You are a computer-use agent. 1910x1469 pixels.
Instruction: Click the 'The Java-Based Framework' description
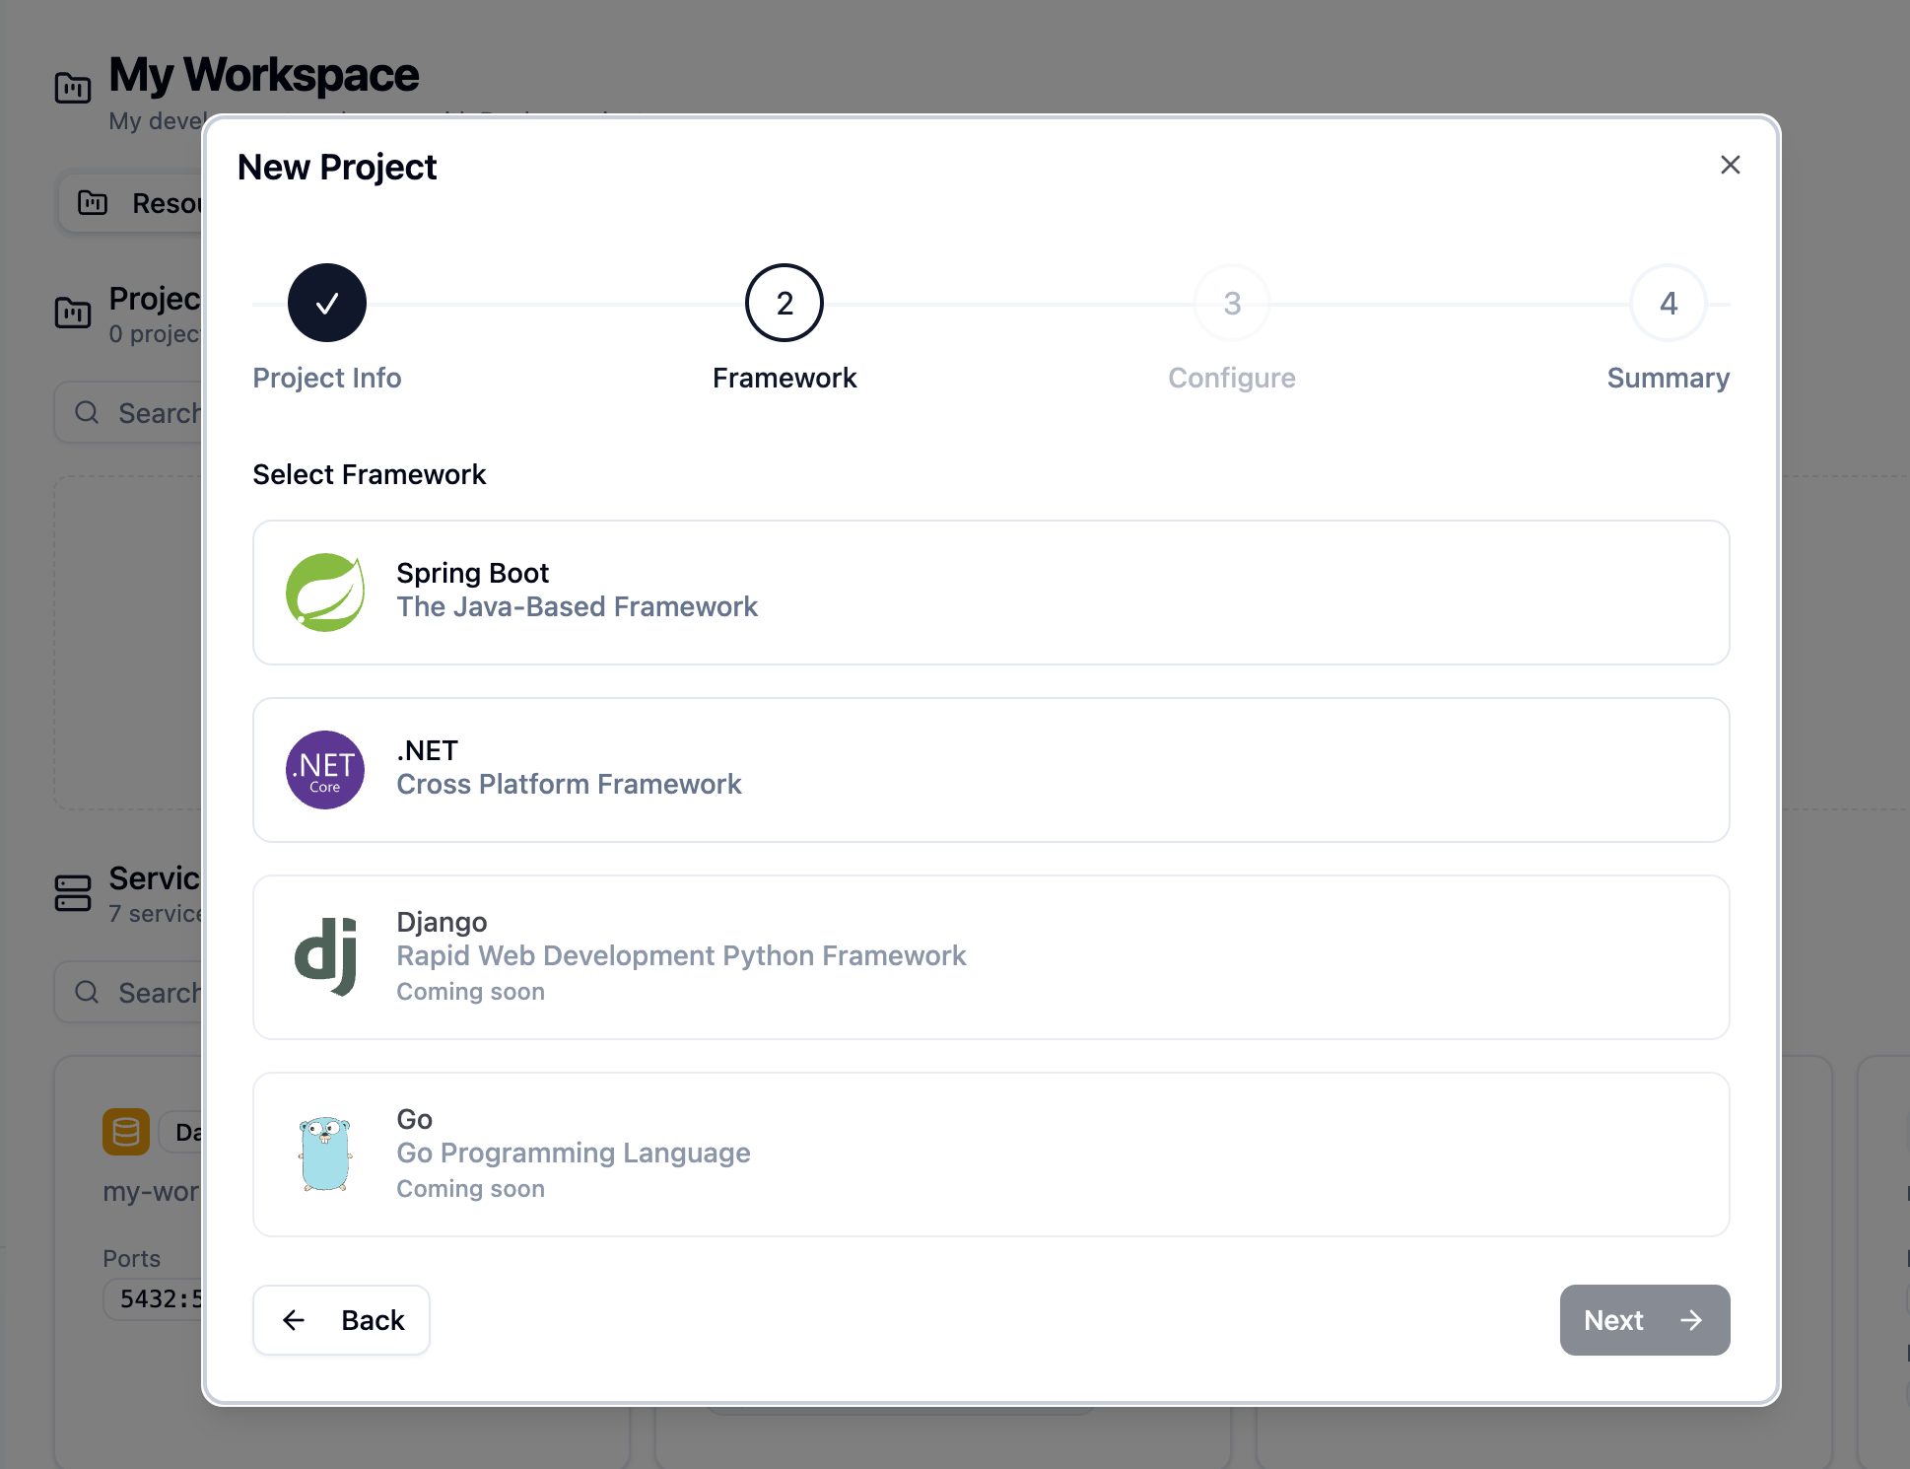(578, 606)
